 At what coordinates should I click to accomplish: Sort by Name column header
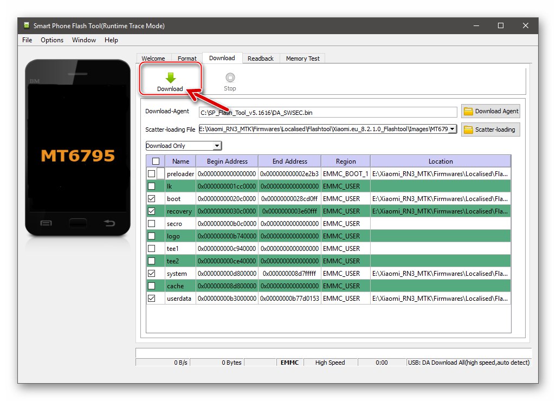180,161
